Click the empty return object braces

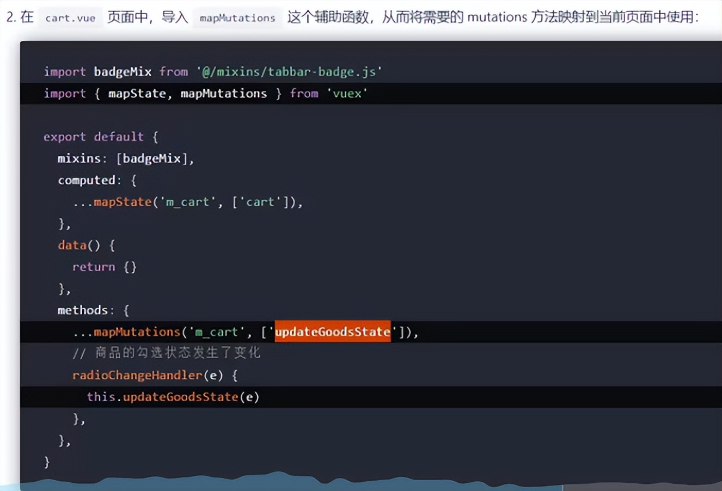(x=131, y=267)
